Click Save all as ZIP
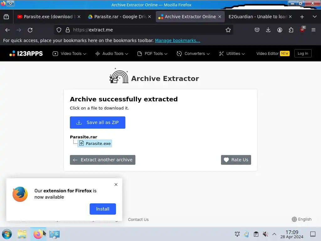The image size is (321, 241). pyautogui.click(x=97, y=123)
